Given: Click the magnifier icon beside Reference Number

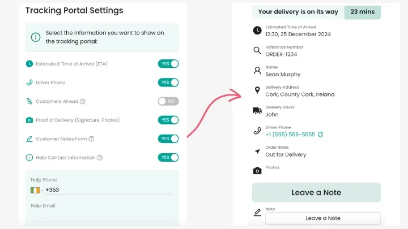Looking at the screenshot, I should point(257,51).
